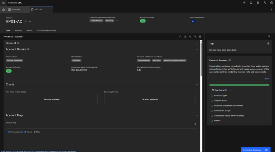Show Financial Accounts info icon
The width and height of the screenshot is (275, 152).
[230, 60]
